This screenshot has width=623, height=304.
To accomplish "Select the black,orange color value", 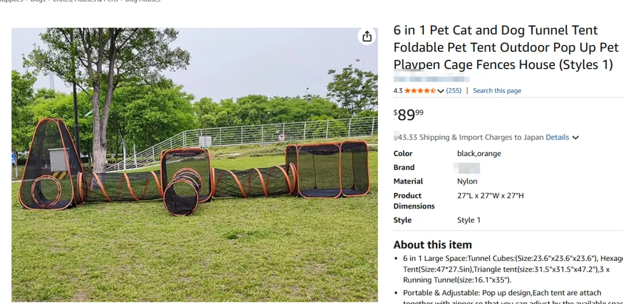I will pos(479,154).
